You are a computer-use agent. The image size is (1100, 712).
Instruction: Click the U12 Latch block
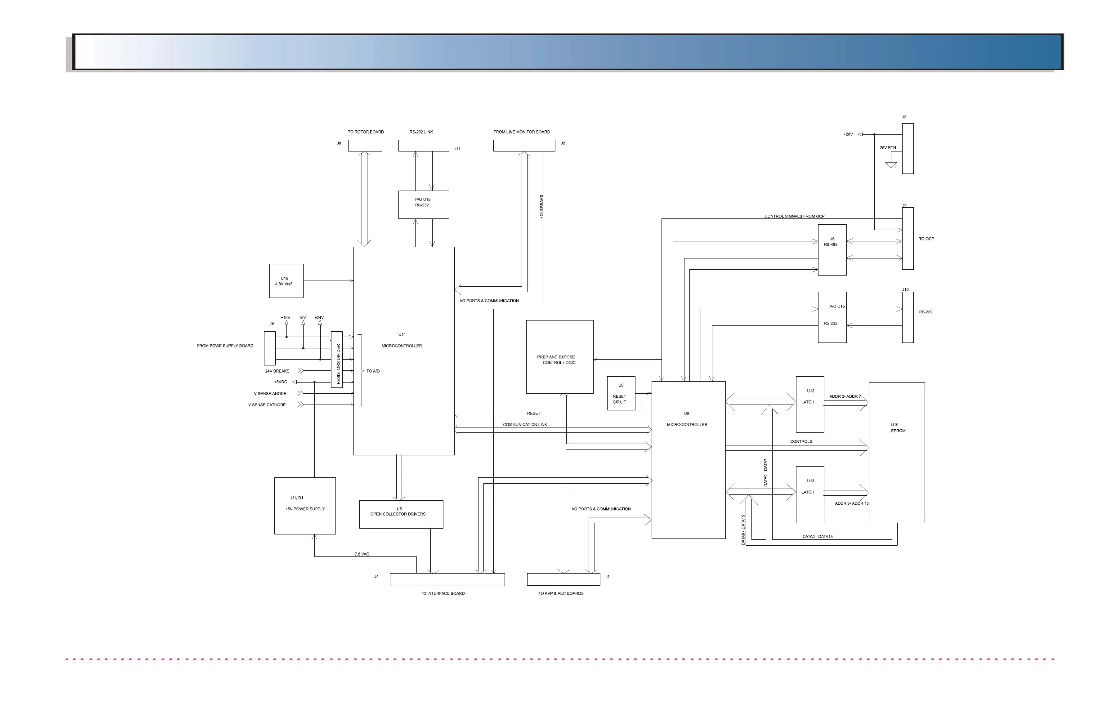click(x=810, y=404)
